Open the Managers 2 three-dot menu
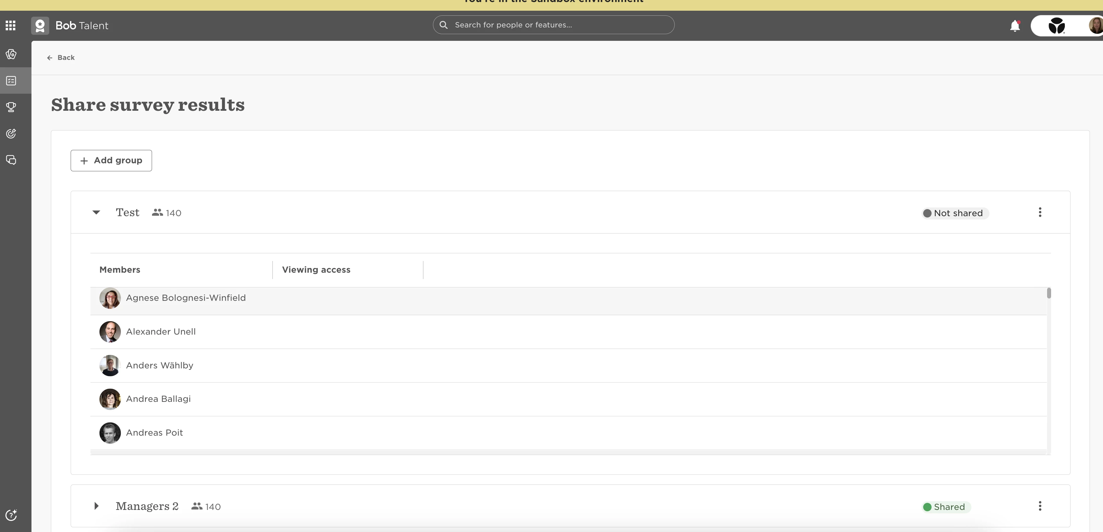 point(1040,506)
